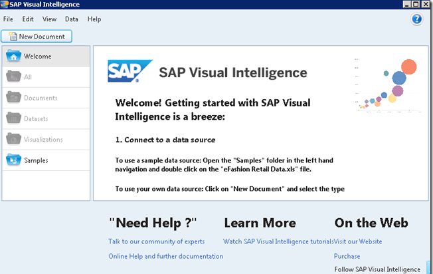Viewport: 433px width, 274px height.
Task: Open Watch SAP Visual Intelligence tutorials link
Action: click(x=278, y=241)
